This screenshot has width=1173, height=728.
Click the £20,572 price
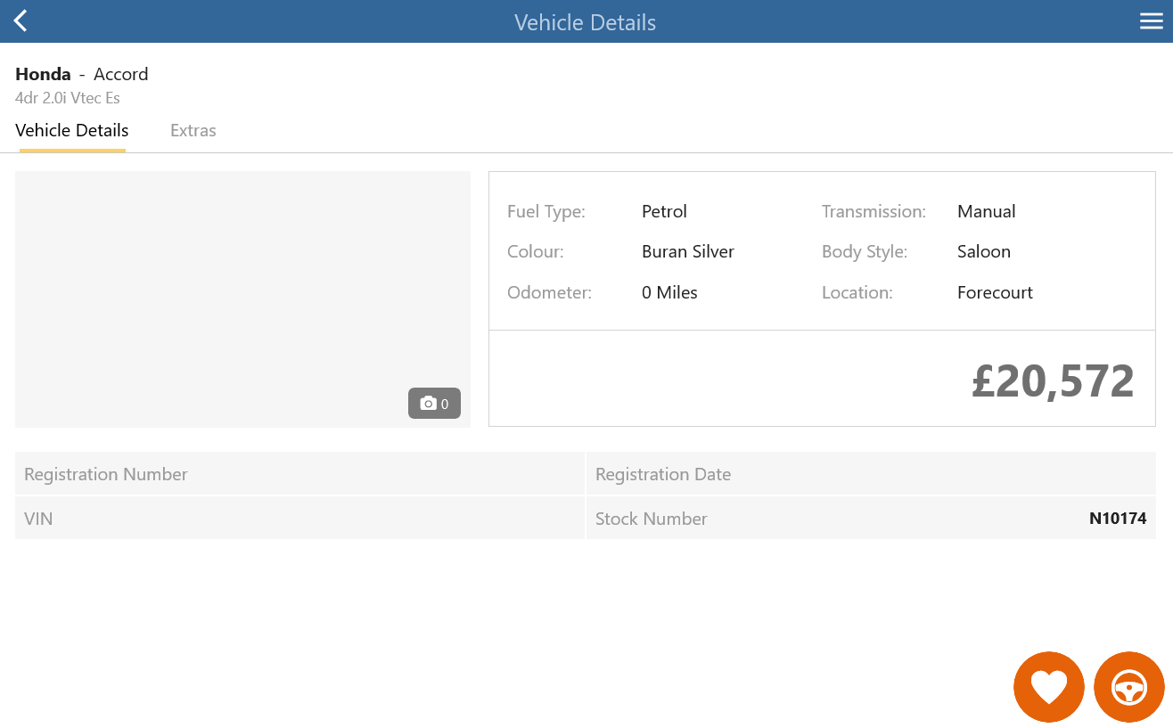click(x=1053, y=380)
